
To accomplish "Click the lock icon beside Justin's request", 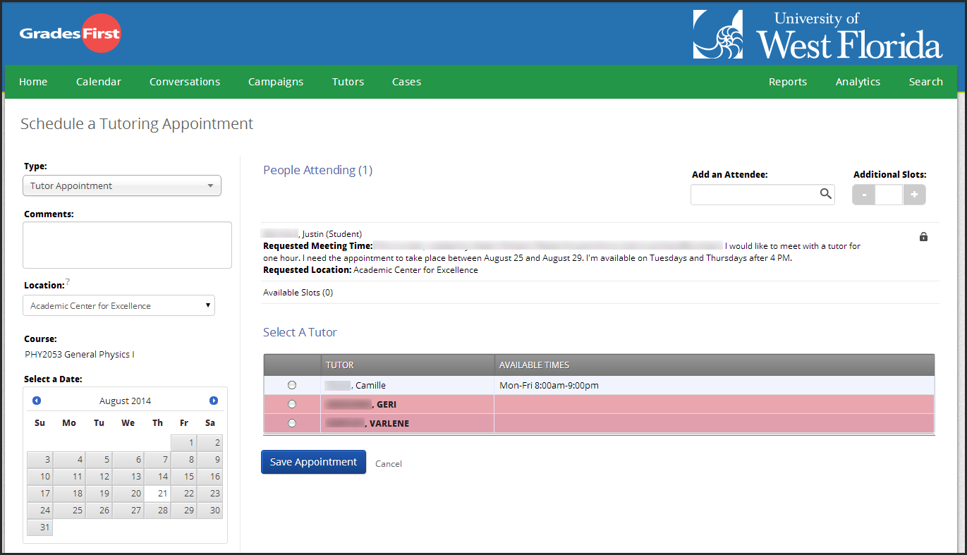I will point(923,237).
